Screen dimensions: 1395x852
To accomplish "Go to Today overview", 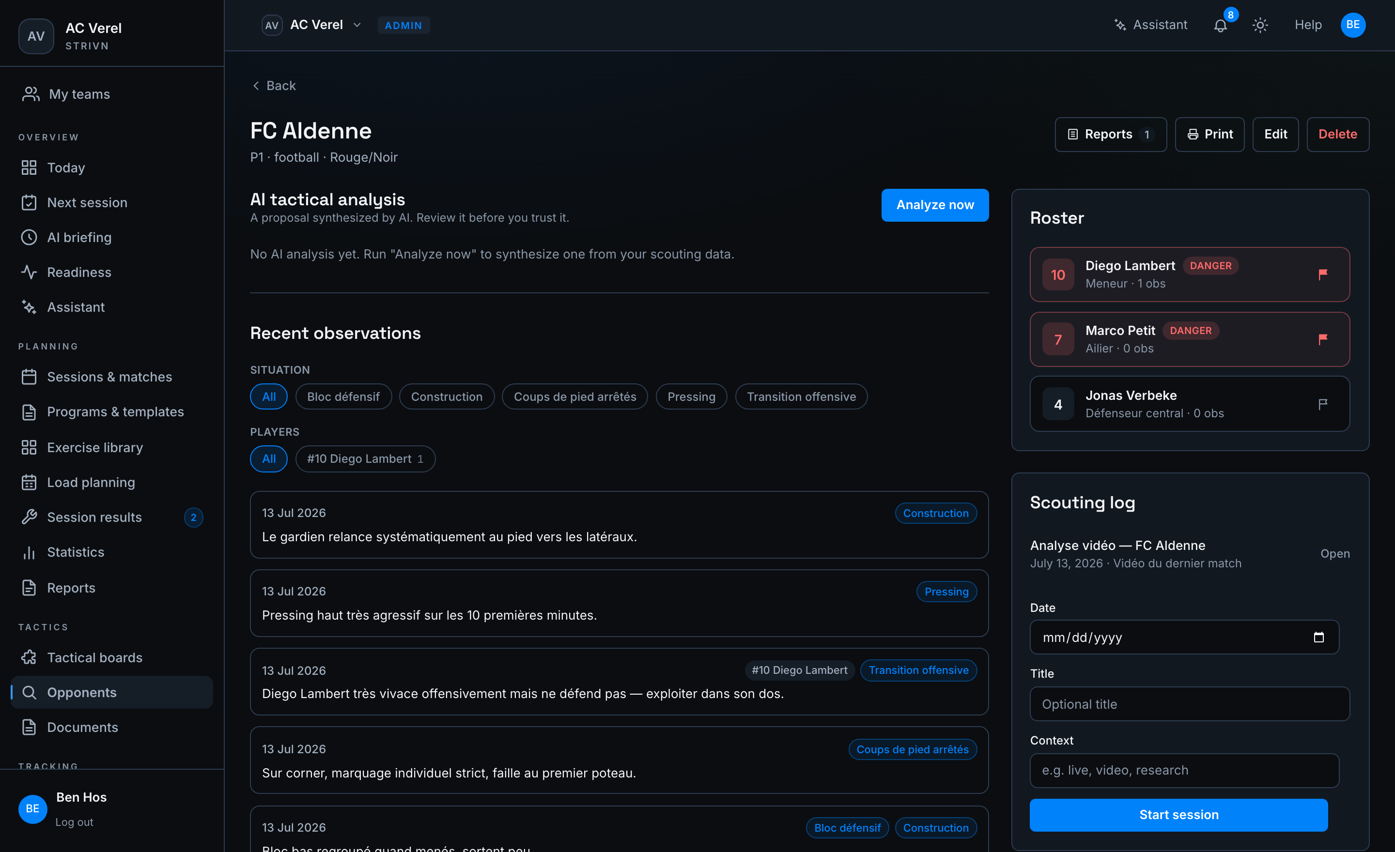I will pyautogui.click(x=111, y=167).
